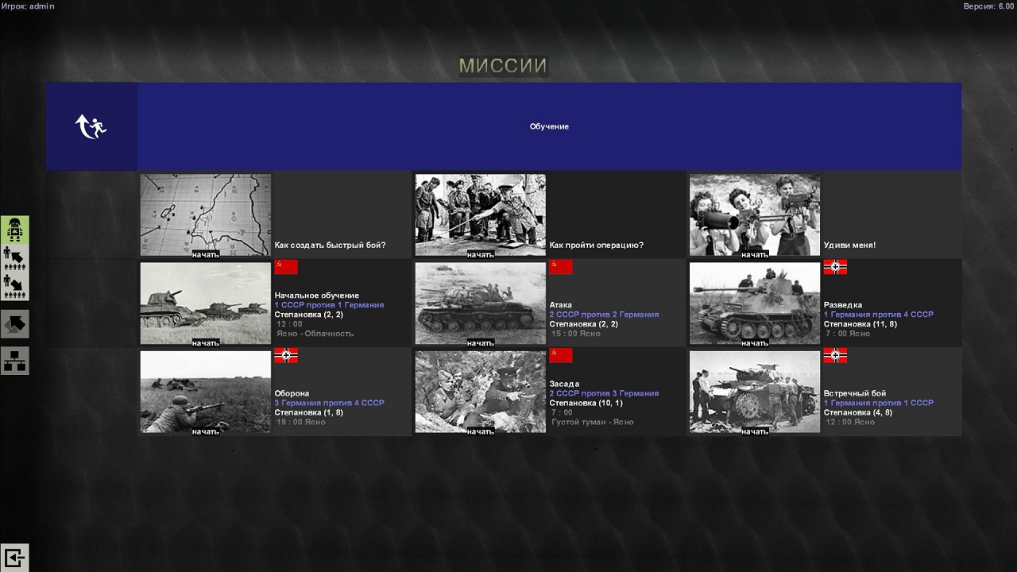This screenshot has height=572, width=1017.
Task: Select the Встречный бой mission thumbnail
Action: point(754,391)
